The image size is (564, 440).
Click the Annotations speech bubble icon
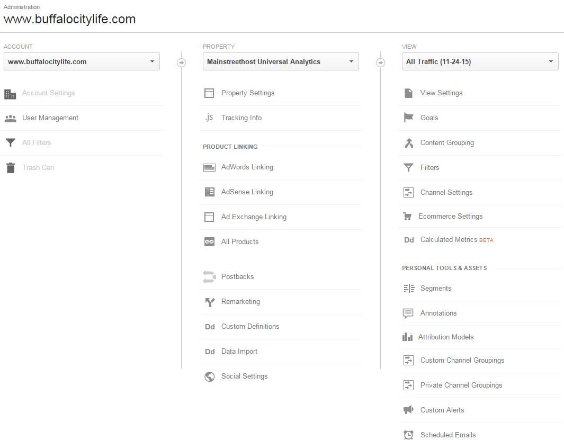click(408, 313)
